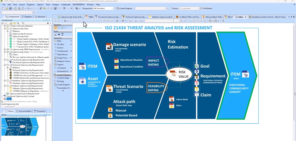Switch to the Documentation tab
The image size is (296, 141).
[24, 111]
